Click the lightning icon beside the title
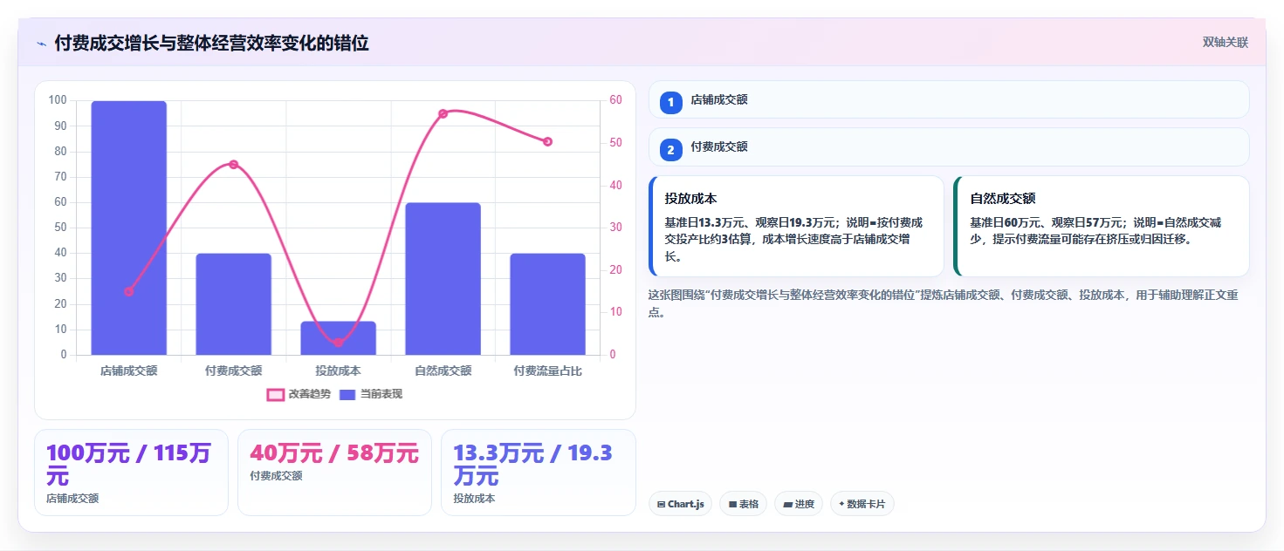 [x=41, y=44]
